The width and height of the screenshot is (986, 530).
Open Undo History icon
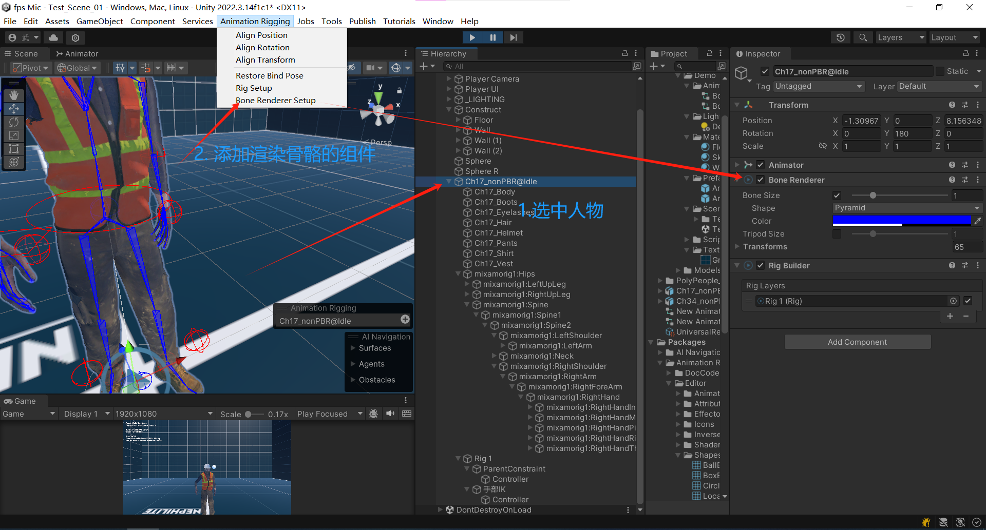point(841,37)
